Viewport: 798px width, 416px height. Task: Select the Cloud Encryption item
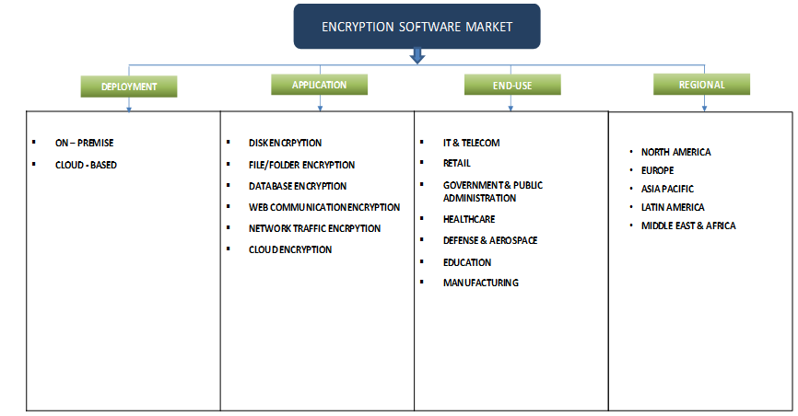[x=289, y=249]
